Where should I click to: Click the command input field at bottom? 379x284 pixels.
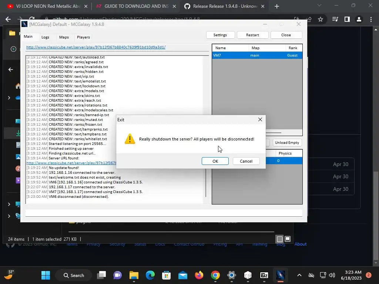pos(164,213)
